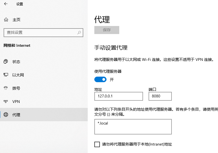Click the back arrow icon
Image resolution: width=218 pixels, height=153 pixels.
tap(6, 4)
